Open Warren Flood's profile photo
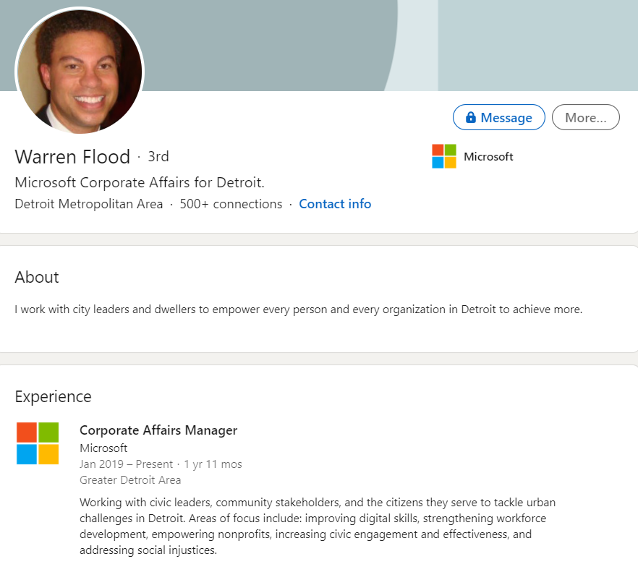 [80, 71]
